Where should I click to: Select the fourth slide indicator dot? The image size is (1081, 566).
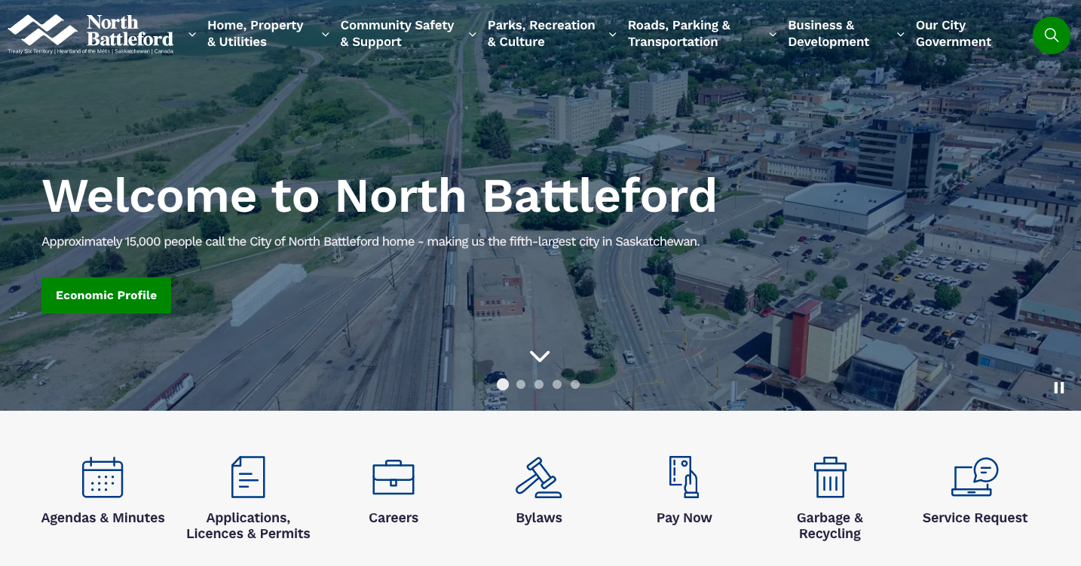[x=557, y=384]
